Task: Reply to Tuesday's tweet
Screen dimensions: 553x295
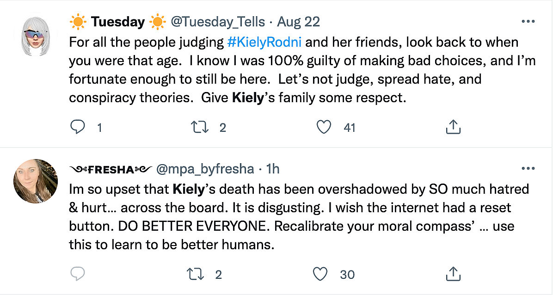Action: click(77, 127)
